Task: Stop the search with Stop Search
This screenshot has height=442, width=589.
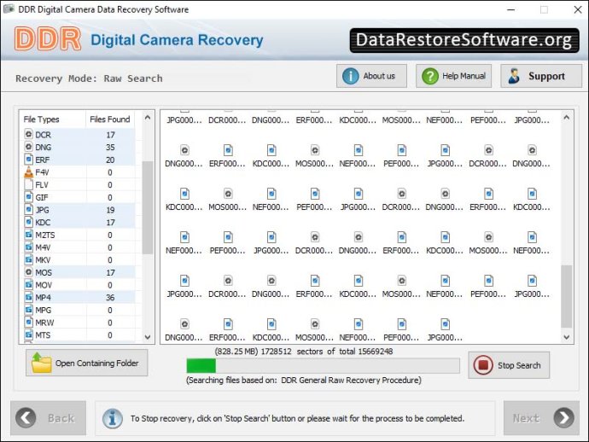Action: point(509,365)
